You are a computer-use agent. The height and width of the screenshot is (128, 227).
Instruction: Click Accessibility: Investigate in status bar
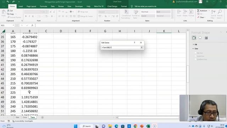point(23,121)
